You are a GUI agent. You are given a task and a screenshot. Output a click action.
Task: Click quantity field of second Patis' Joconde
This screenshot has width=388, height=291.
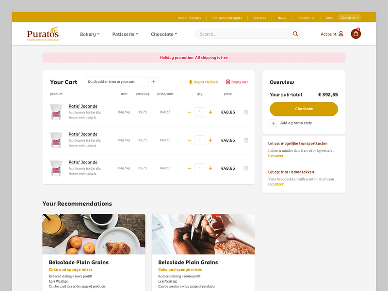(200, 140)
